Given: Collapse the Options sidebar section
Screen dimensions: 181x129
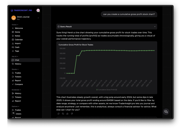Looking at the screenshot, I should tap(15, 106).
